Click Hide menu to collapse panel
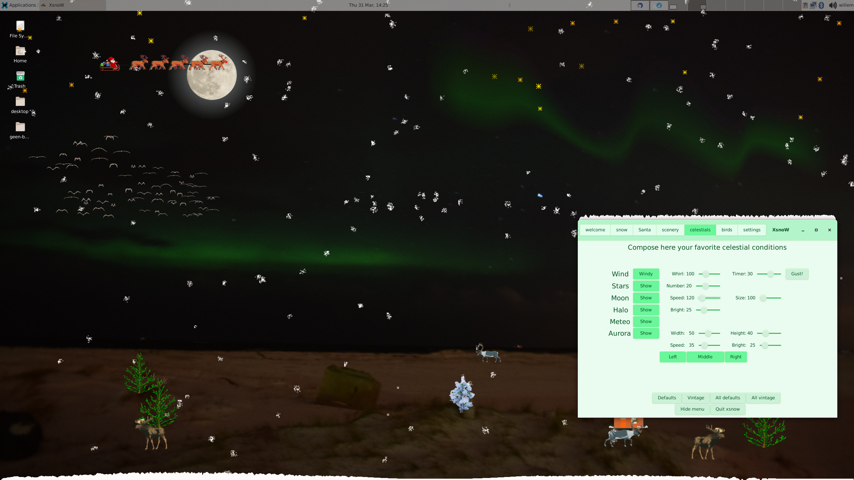 coord(692,409)
